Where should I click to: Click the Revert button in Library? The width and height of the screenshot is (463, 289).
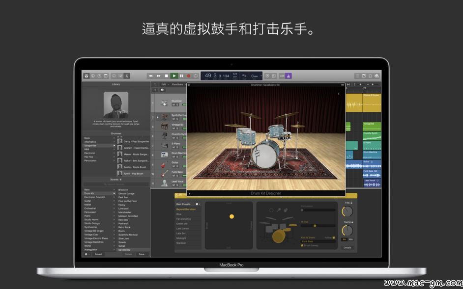tap(98, 254)
